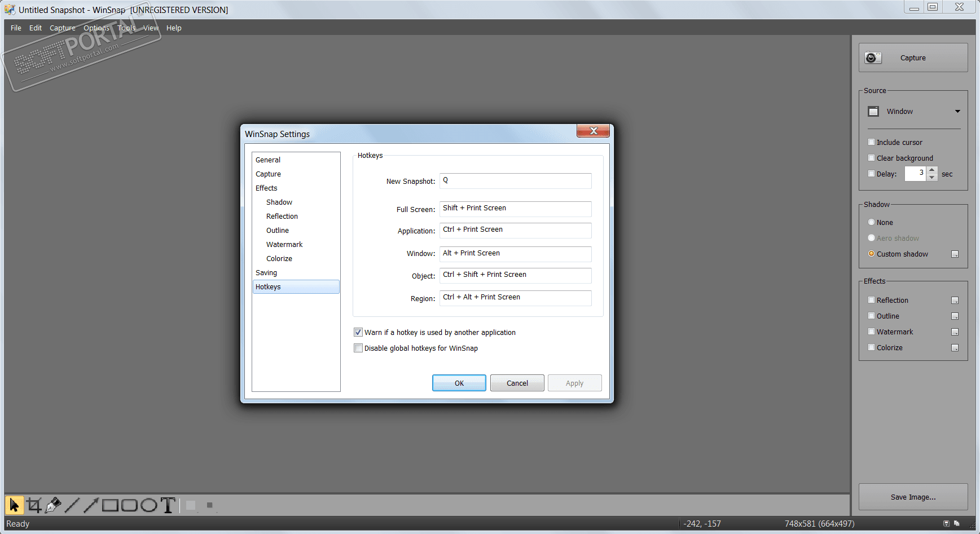Open the File menu
This screenshot has width=980, height=534.
16,28
